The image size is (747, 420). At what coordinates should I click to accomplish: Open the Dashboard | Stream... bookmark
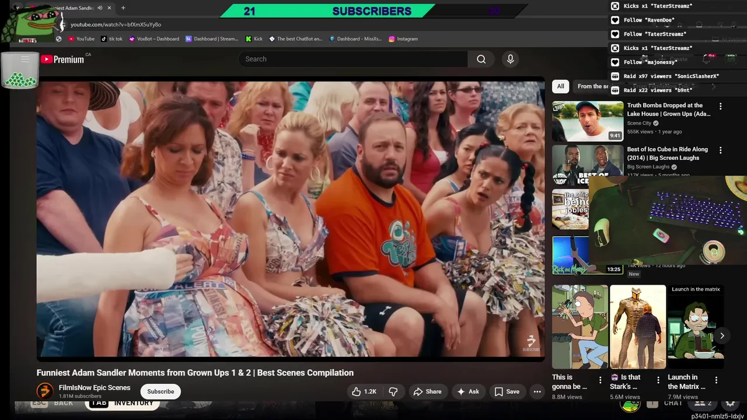pos(212,38)
